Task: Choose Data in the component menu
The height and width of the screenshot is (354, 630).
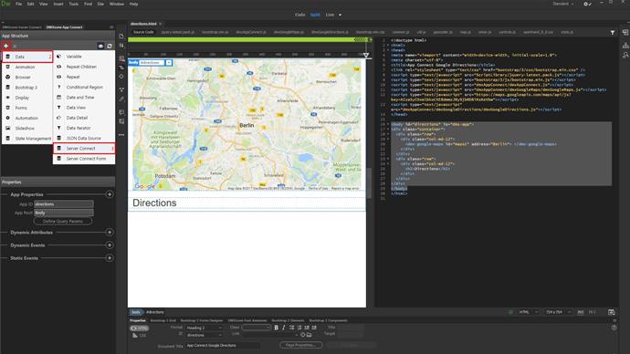Action: 27,57
